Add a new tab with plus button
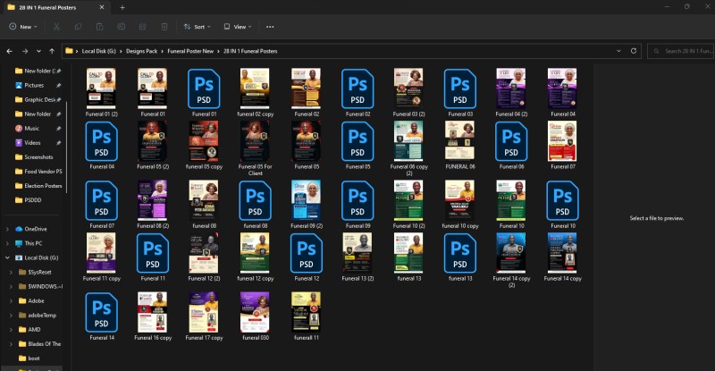Image resolution: width=715 pixels, height=371 pixels. tap(122, 7)
